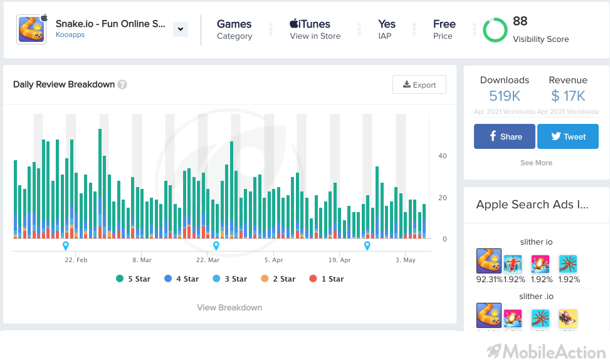Toggle the 4 Star series in legend
Screen dimensions: 610x361
tap(181, 278)
